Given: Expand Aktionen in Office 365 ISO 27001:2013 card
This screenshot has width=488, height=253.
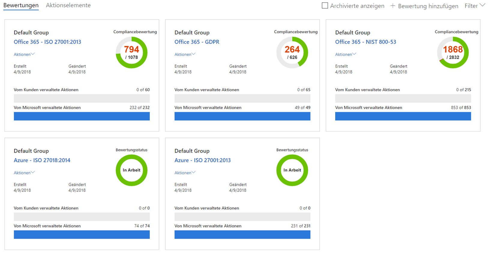Looking at the screenshot, I should click(24, 54).
